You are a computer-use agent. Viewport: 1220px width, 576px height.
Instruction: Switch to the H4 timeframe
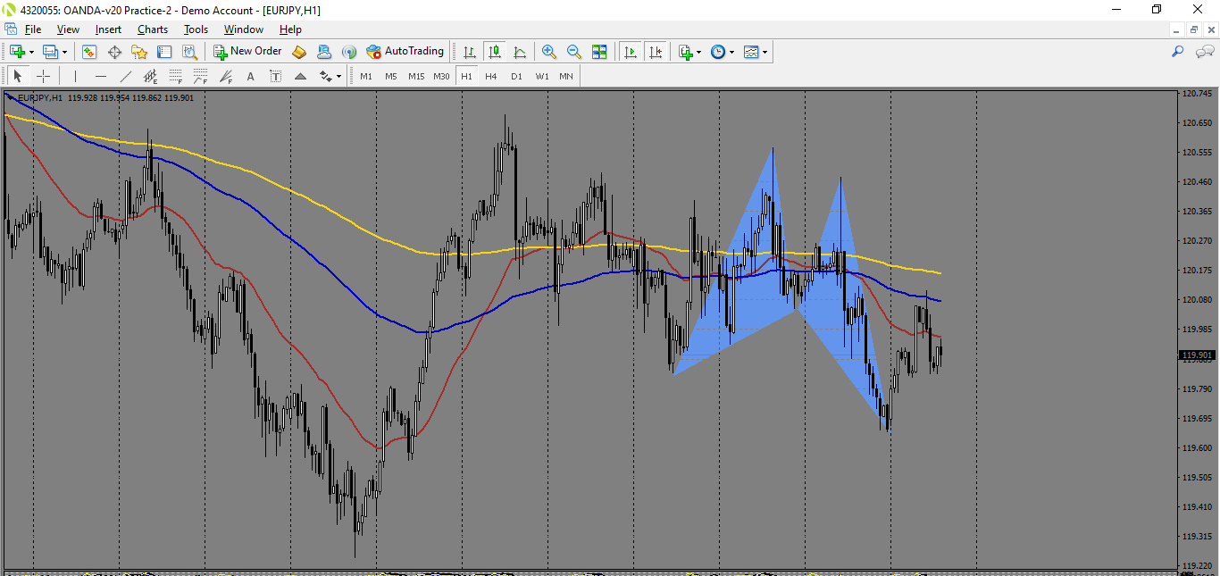(x=491, y=76)
